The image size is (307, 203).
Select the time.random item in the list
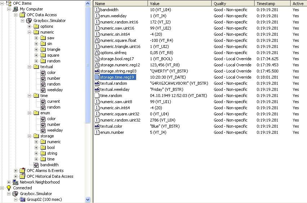tap(111, 96)
